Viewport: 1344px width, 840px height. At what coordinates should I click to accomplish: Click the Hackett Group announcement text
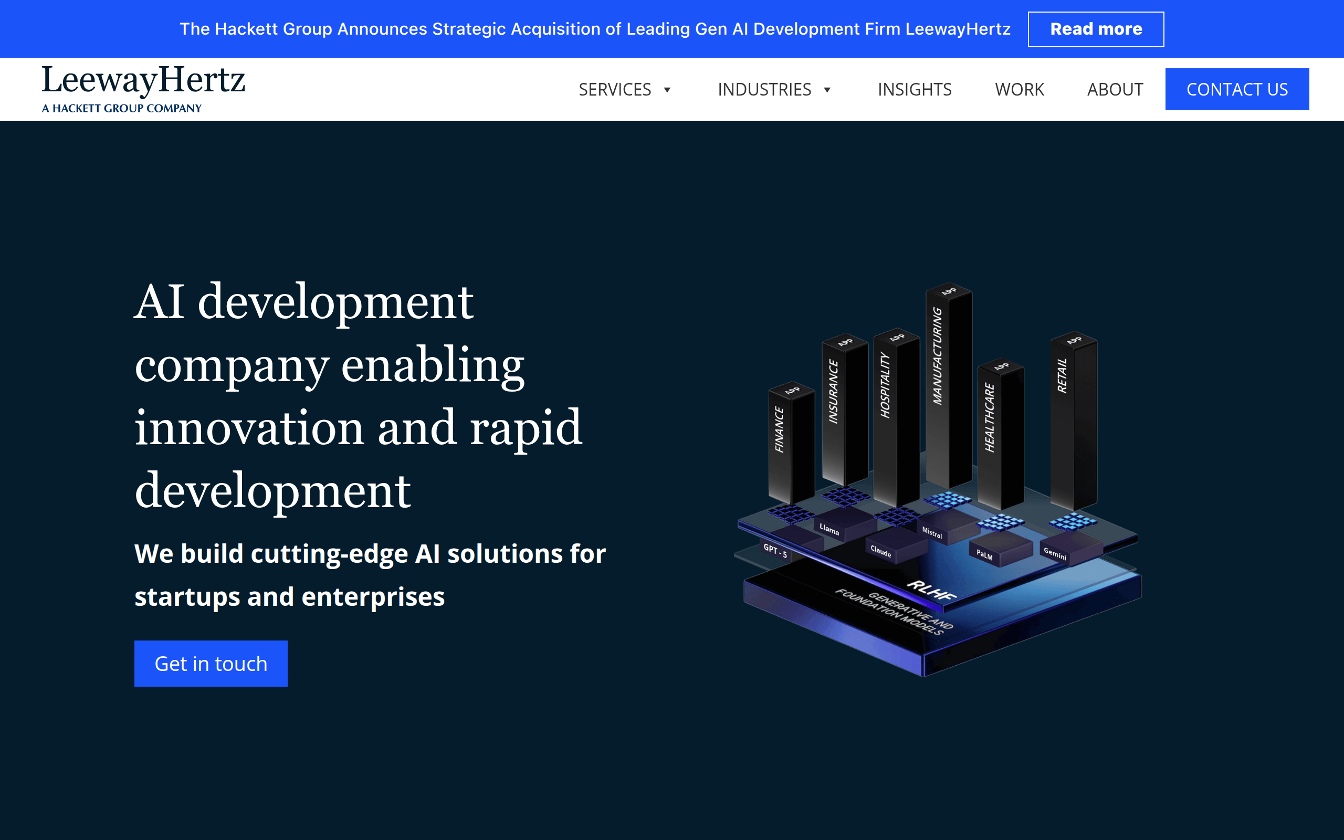595,29
